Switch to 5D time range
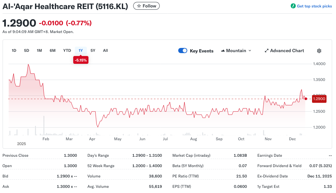This screenshot has width=336, height=193. (x=27, y=51)
